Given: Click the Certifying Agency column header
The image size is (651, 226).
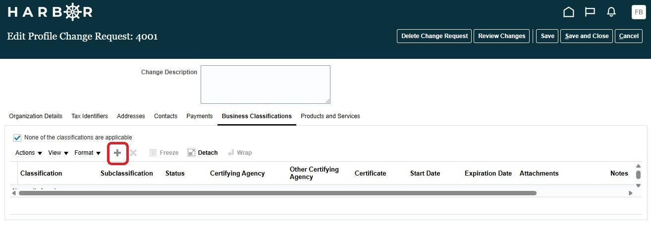Looking at the screenshot, I should pos(237,174).
